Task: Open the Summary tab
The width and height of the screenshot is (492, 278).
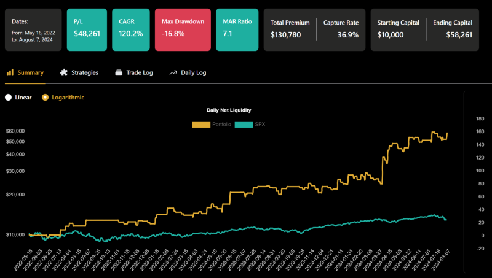Action: coord(30,72)
